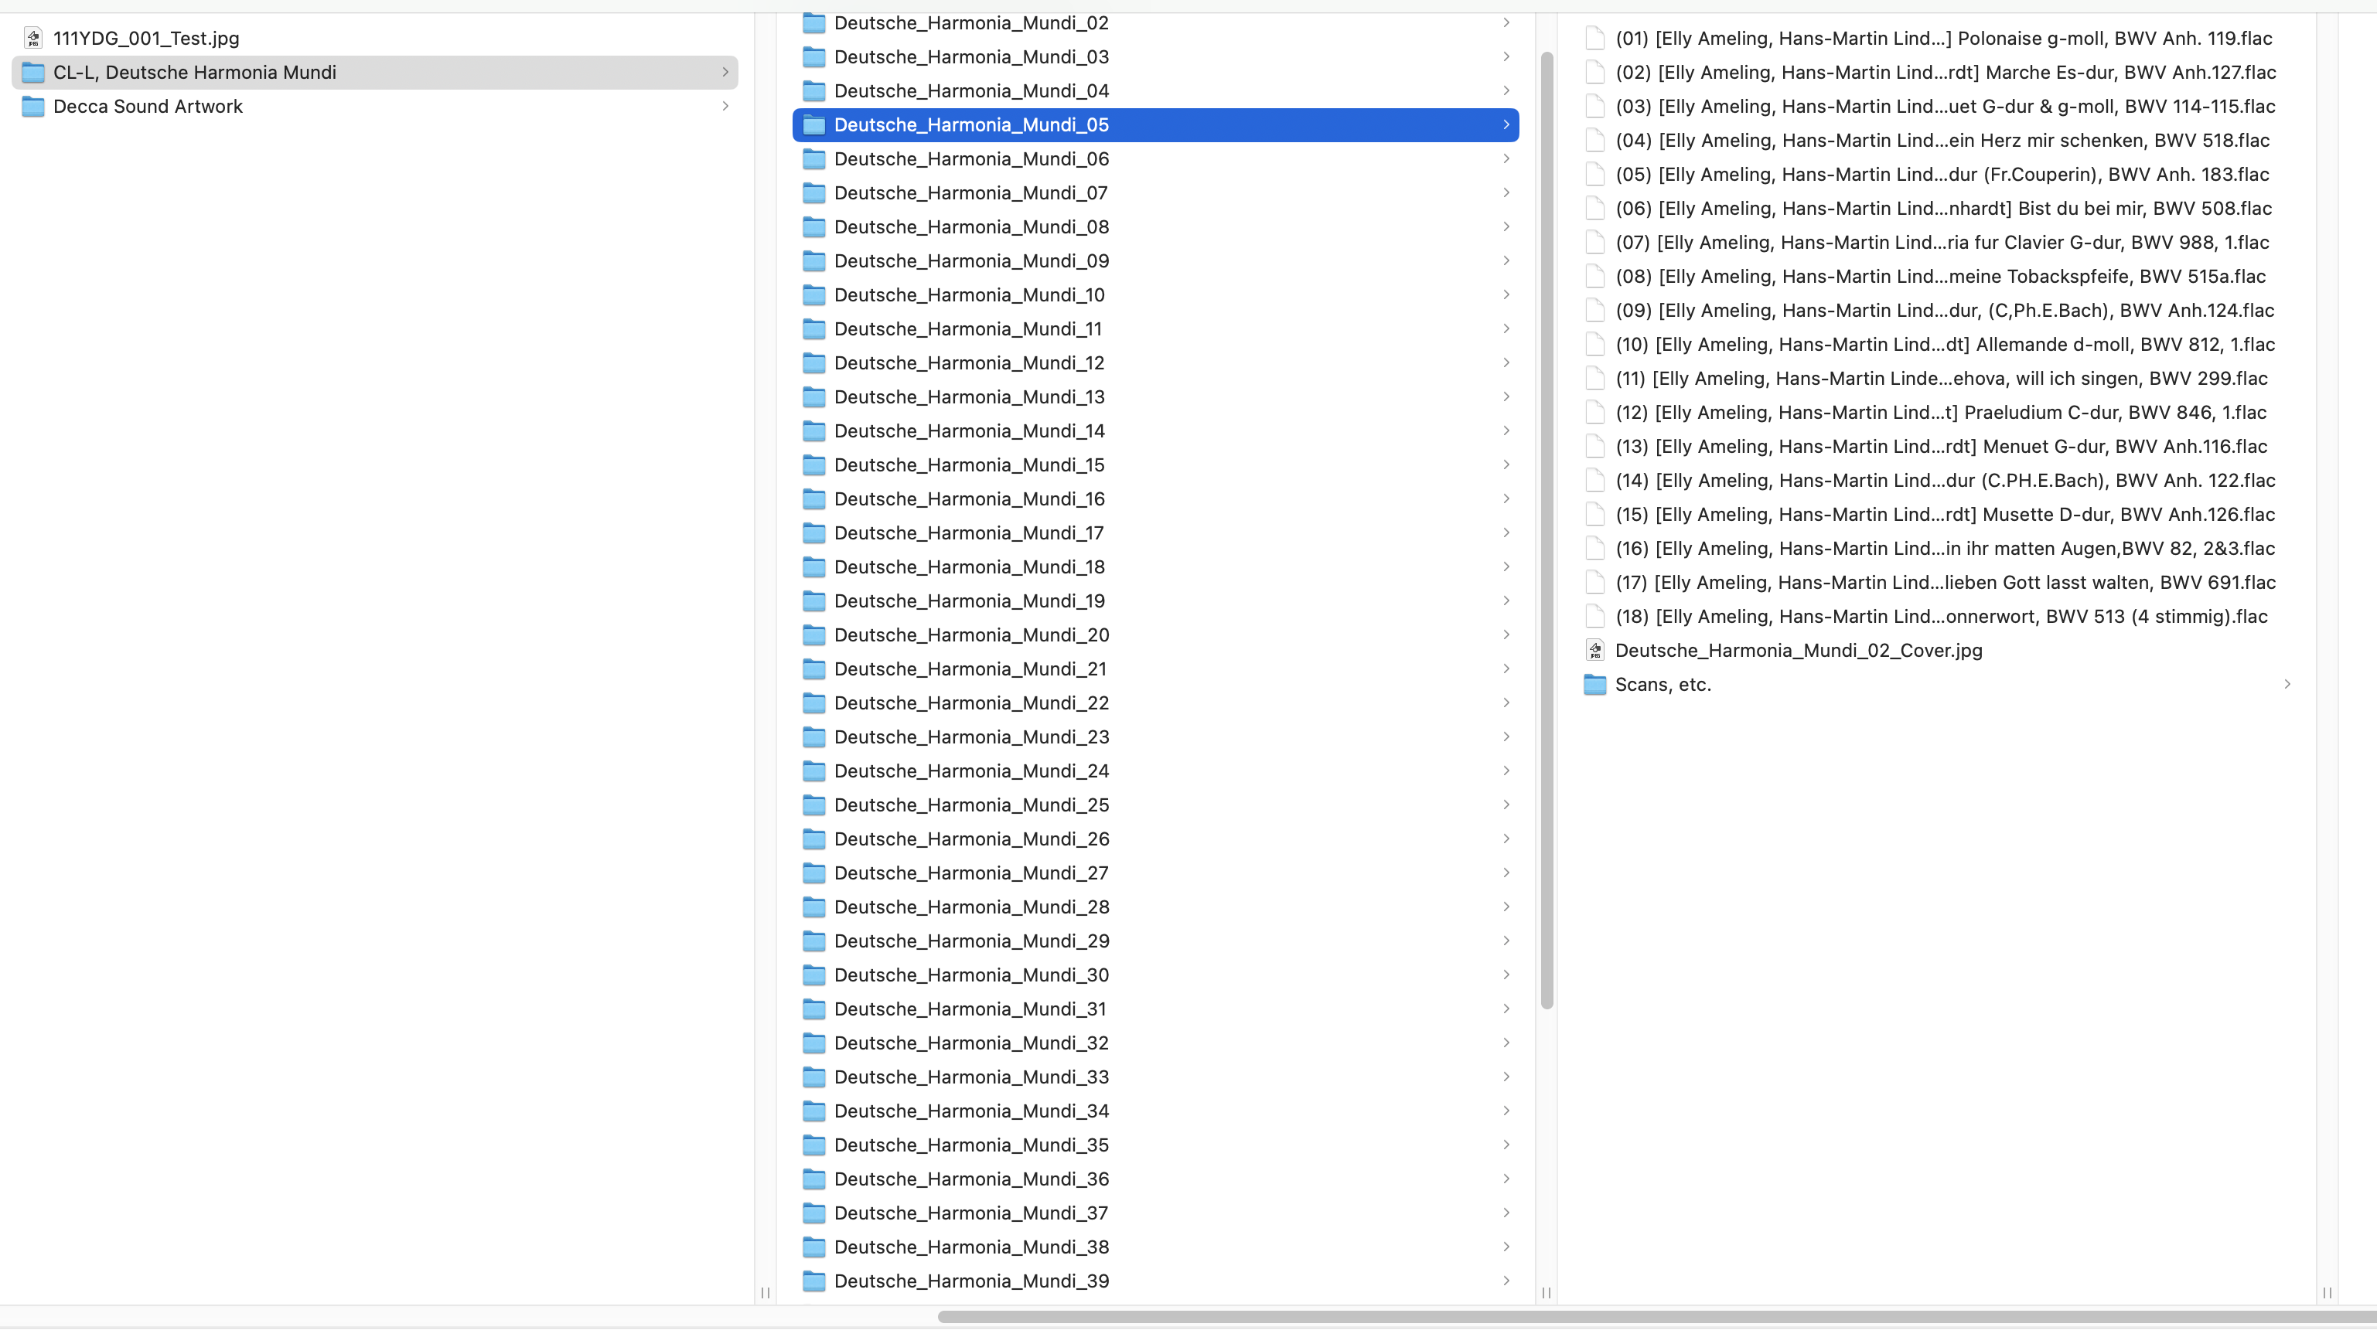Screen dimensions: 2377x1337
Task: Click the Scans, etc. folder icon
Action: [1594, 684]
